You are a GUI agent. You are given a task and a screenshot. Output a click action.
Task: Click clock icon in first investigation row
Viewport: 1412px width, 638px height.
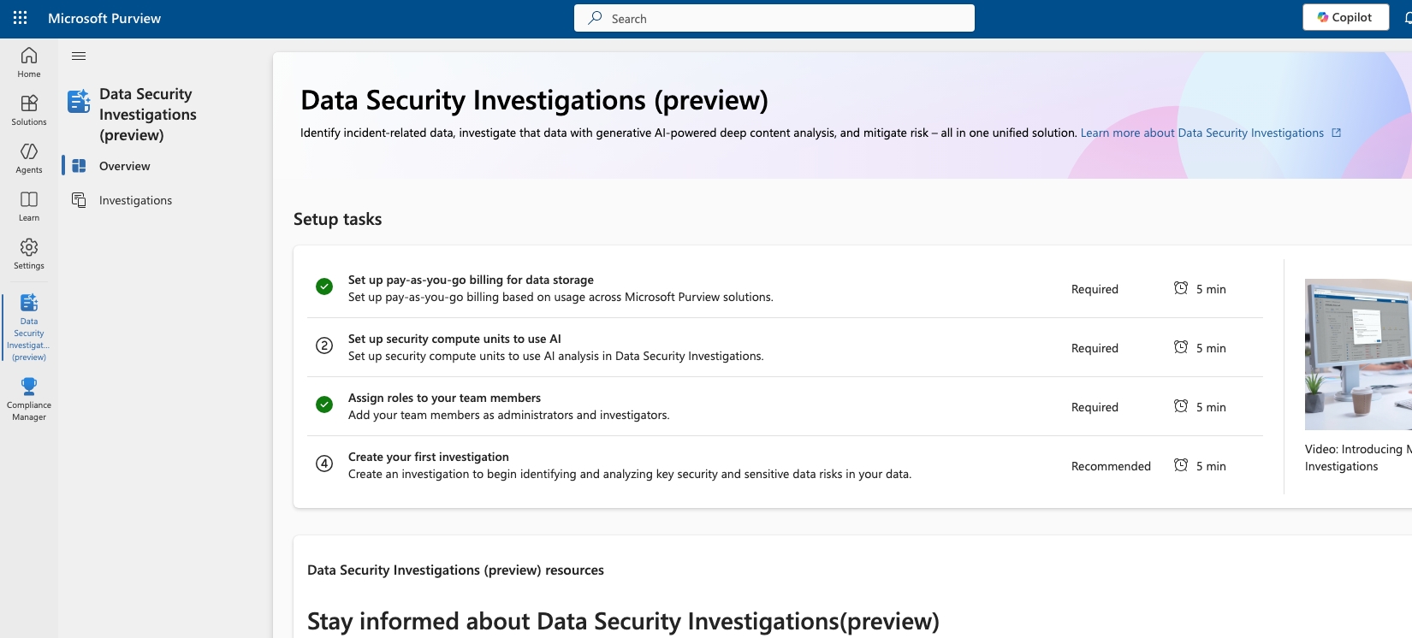[x=1181, y=465]
